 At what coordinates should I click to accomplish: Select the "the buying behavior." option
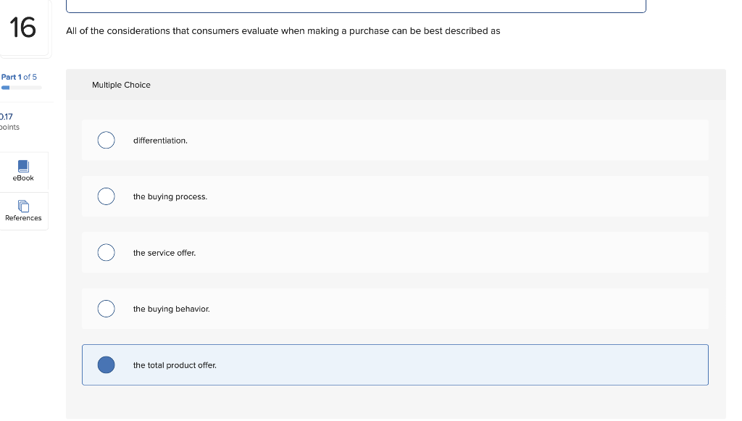click(106, 308)
